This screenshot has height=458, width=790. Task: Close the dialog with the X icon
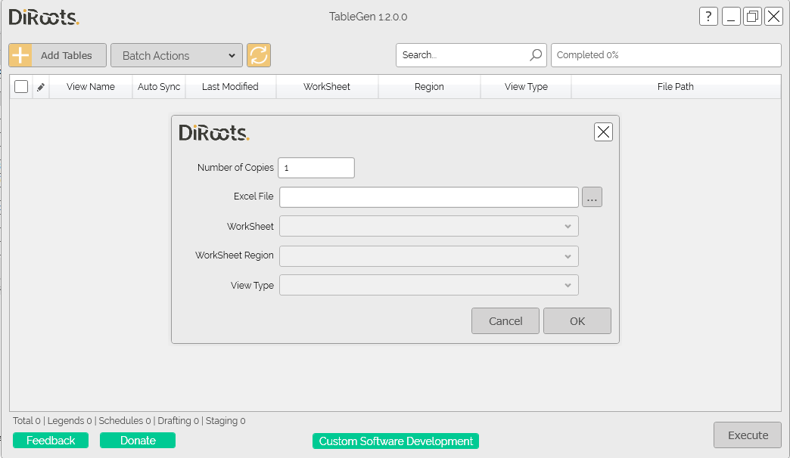603,132
